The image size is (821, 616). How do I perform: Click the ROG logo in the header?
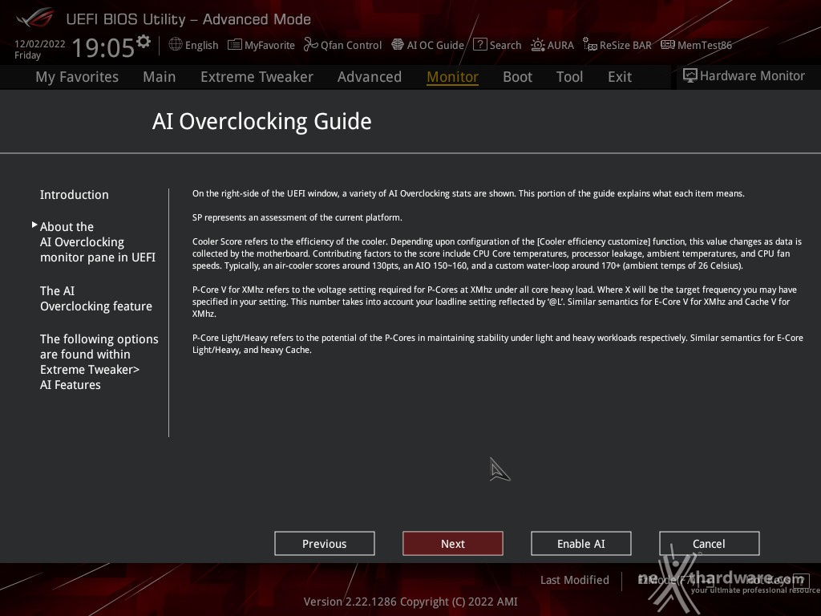tap(34, 18)
